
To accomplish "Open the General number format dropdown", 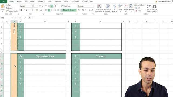I will (93, 6).
